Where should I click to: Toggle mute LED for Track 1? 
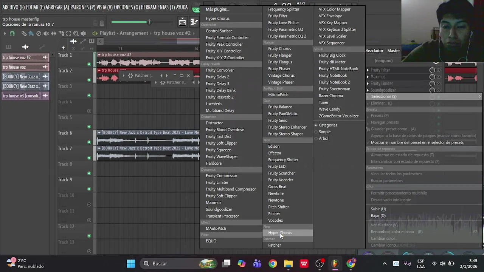pos(89,64)
